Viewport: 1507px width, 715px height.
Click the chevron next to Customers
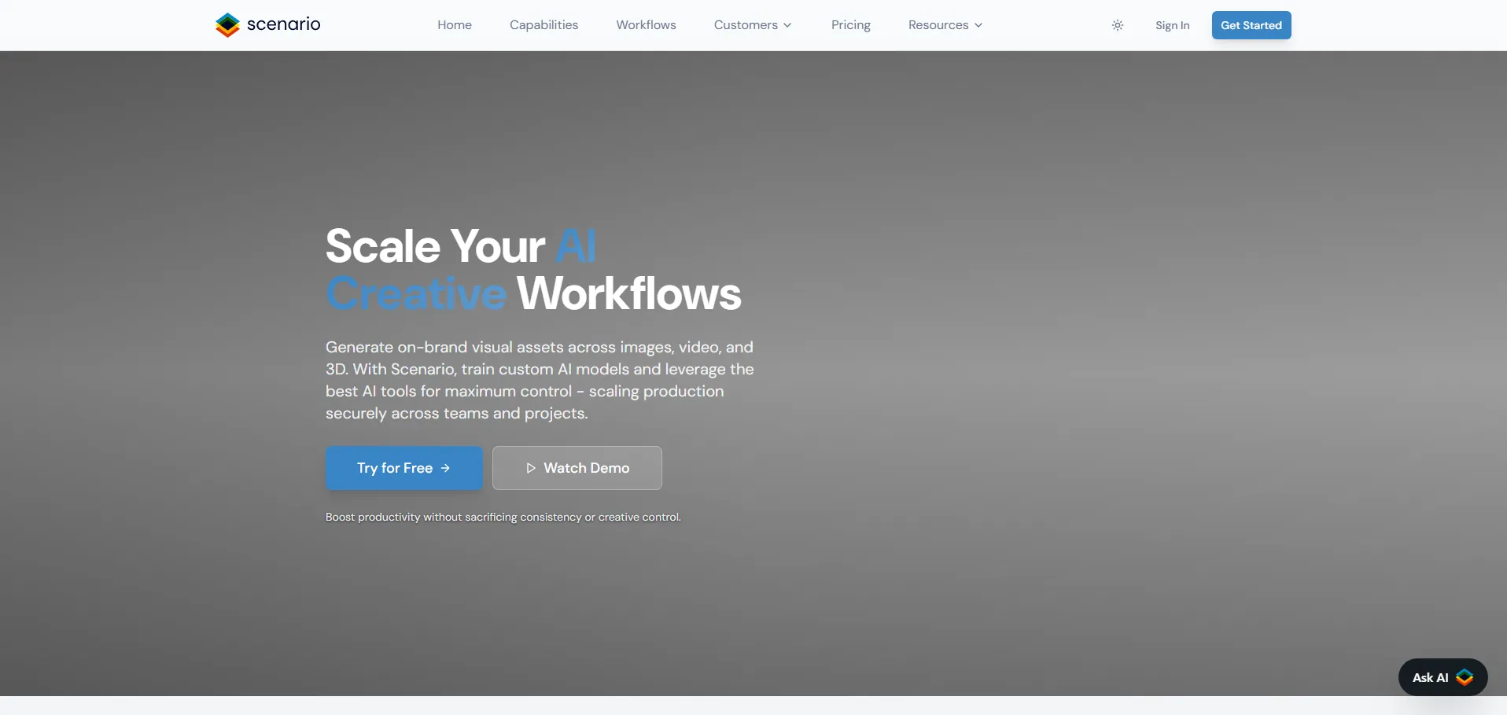tap(787, 25)
